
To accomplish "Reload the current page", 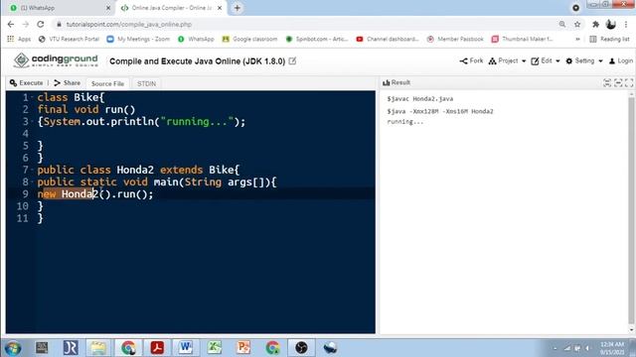I will click(x=41, y=24).
